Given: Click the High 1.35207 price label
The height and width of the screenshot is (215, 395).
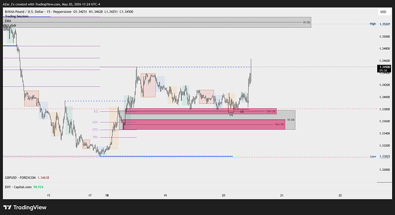Looking at the screenshot, I should 380,24.
